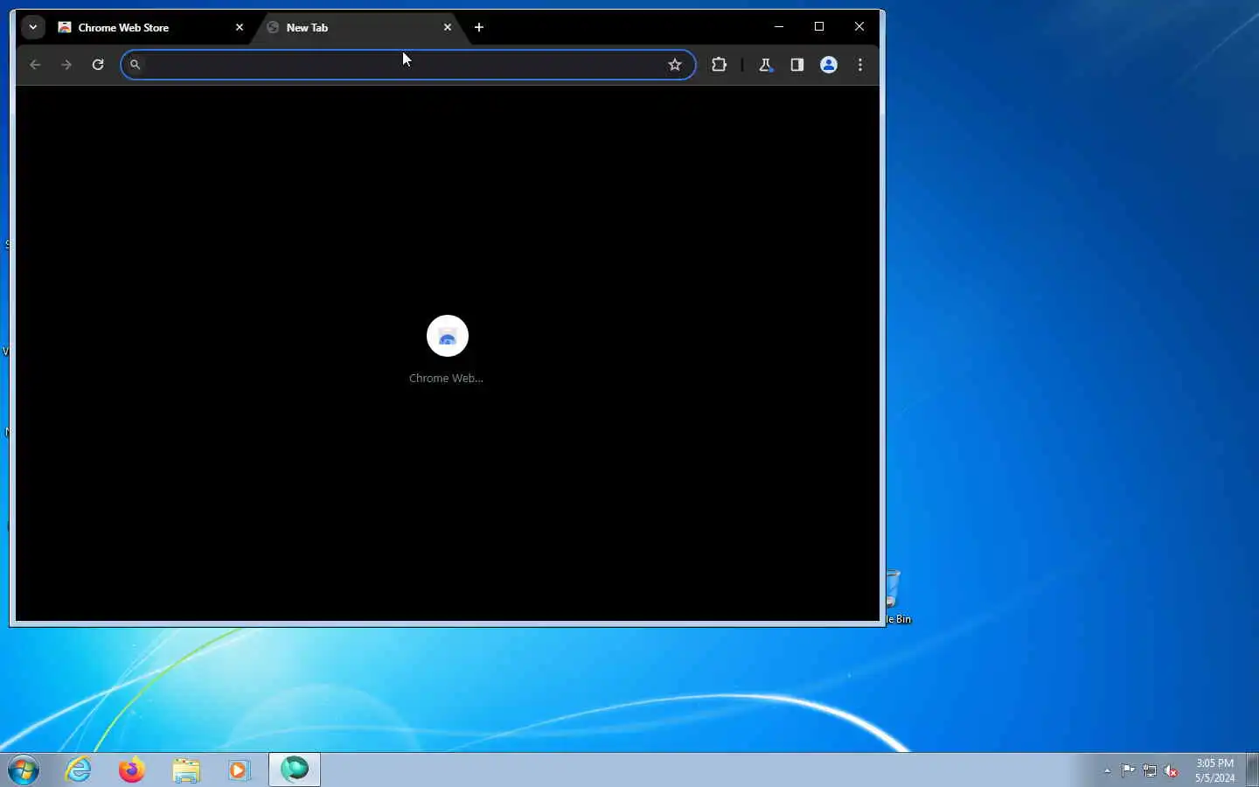Click the active browser taskbar button
Viewport: 1259px width, 787px height.
295,770
